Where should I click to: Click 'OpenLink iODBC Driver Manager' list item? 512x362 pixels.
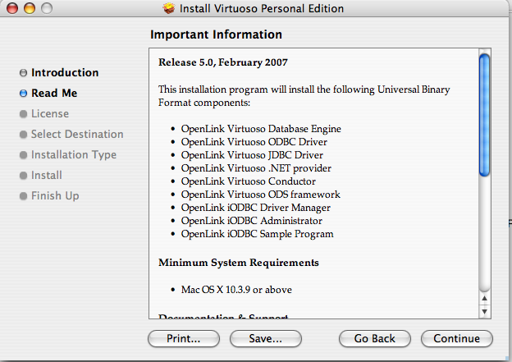pyautogui.click(x=256, y=208)
